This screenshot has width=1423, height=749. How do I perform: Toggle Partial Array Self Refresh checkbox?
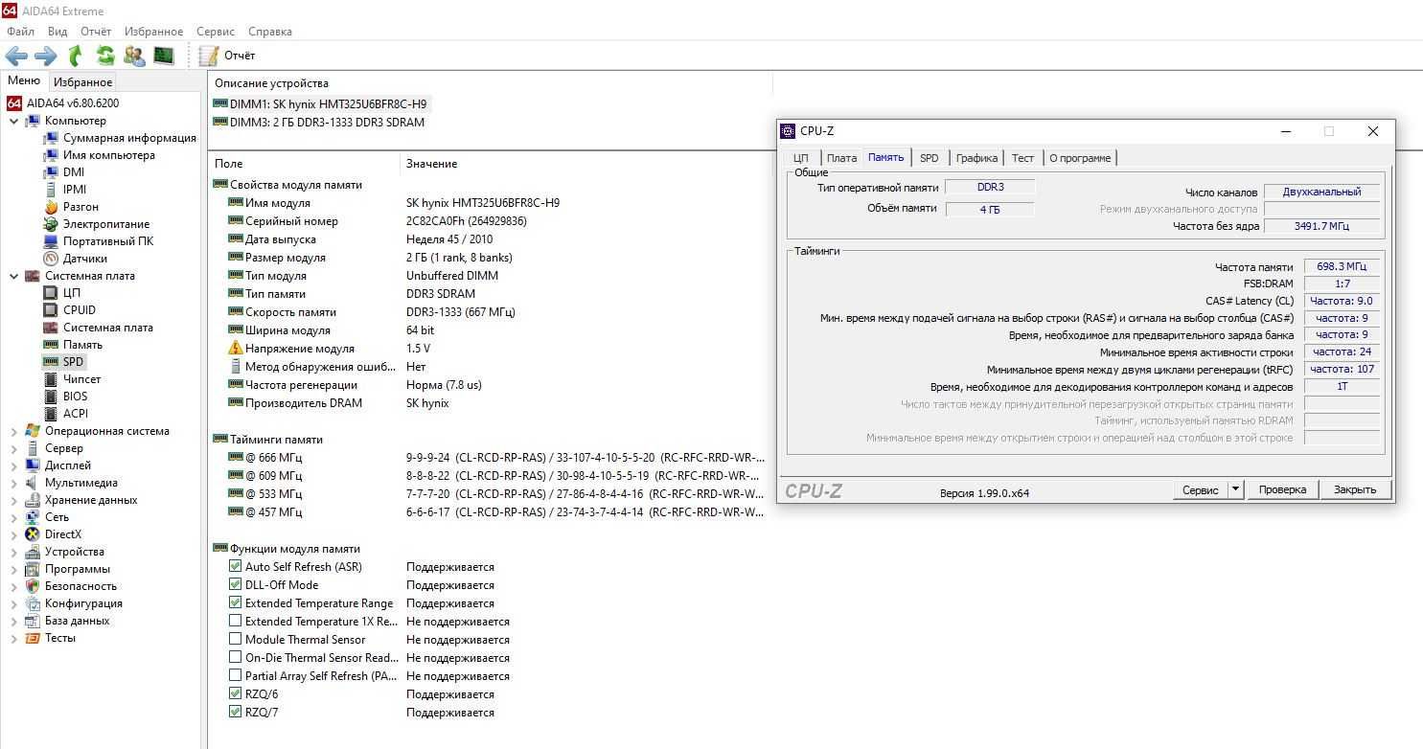[236, 676]
